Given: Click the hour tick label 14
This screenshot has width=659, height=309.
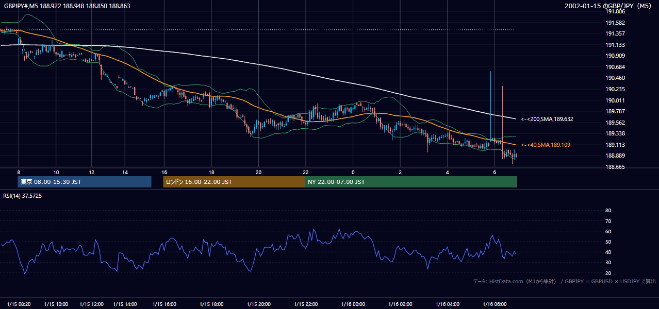Looking at the screenshot, I should [125, 172].
